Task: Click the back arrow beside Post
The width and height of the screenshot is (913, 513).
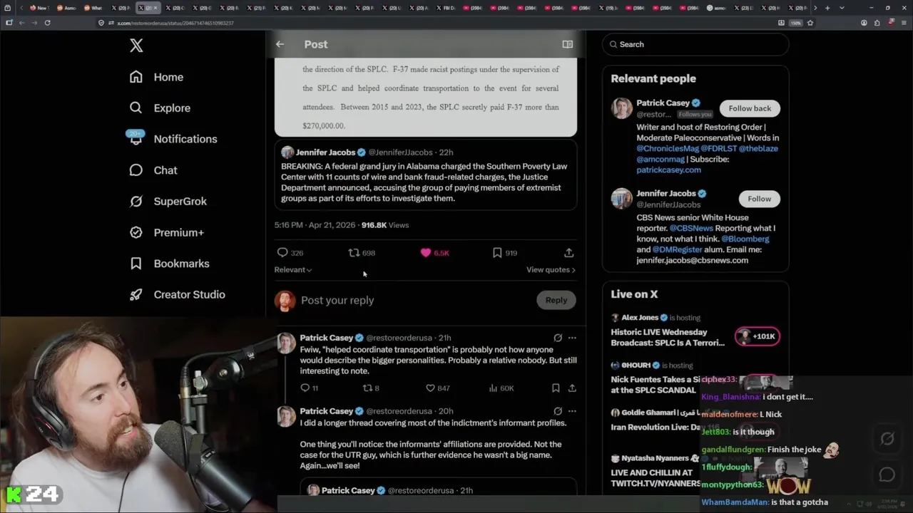Action: click(x=280, y=44)
